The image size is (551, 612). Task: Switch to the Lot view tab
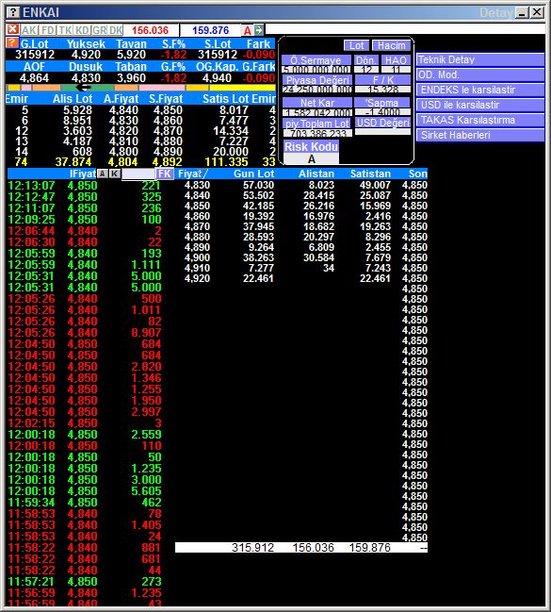[x=356, y=45]
